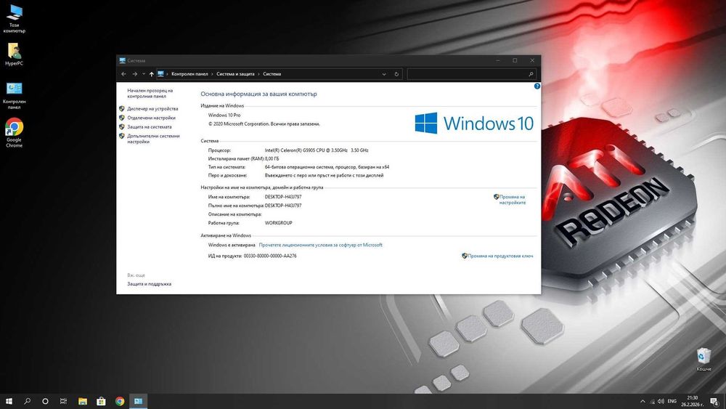Click breadcrumb arrow after Система и защита
This screenshot has width=726, height=409.
[258, 74]
